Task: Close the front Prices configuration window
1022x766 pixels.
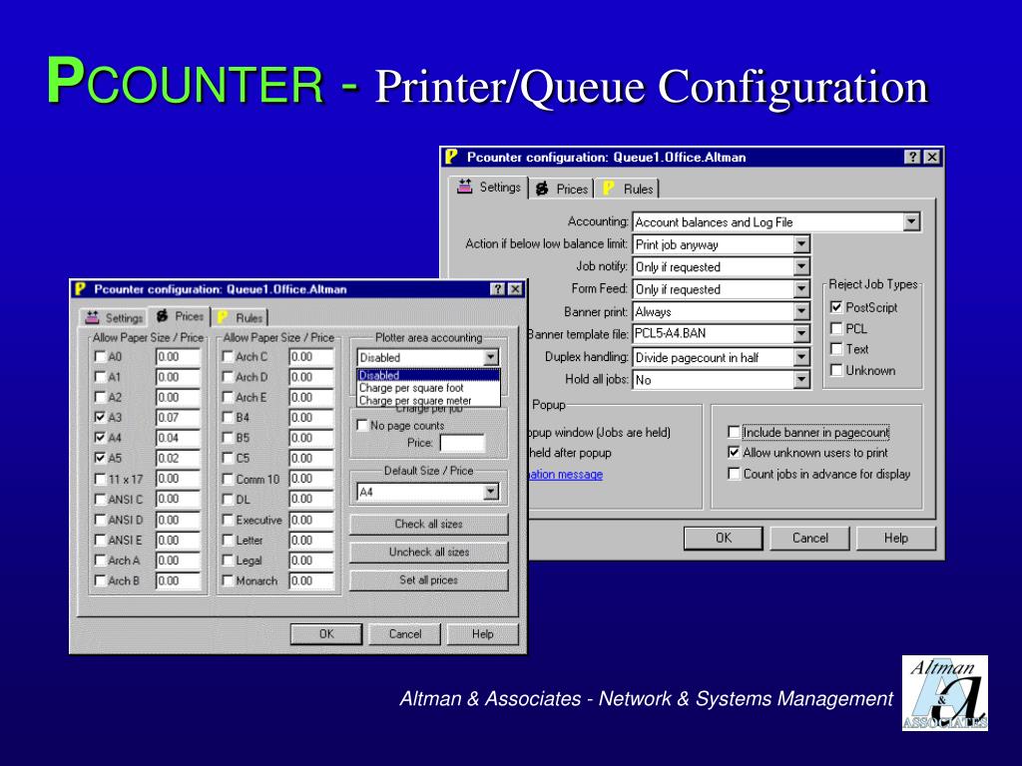Action: [x=515, y=288]
